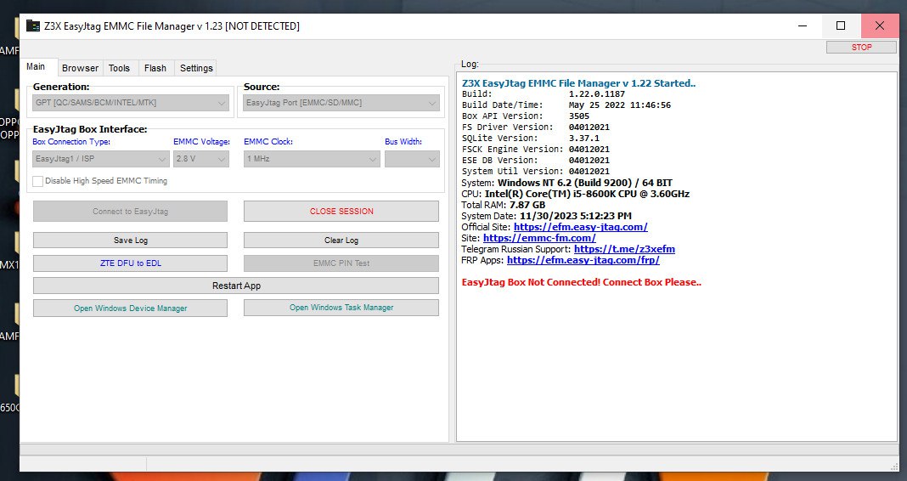Click the Build '1.22.0.1187' log value
Image resolution: width=907 pixels, height=481 pixels.
click(x=596, y=93)
